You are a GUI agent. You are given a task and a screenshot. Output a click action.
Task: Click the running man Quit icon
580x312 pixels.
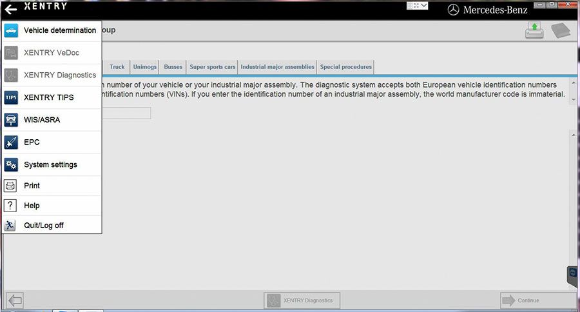(10, 225)
